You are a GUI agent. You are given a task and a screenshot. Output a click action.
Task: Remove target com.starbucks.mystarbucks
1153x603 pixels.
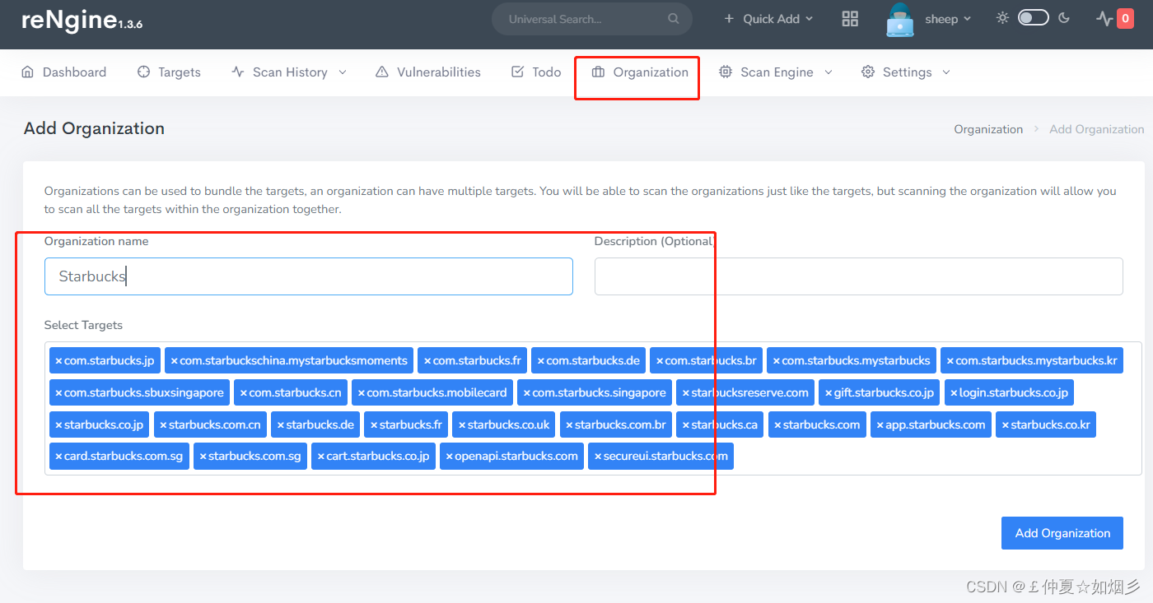coord(777,360)
